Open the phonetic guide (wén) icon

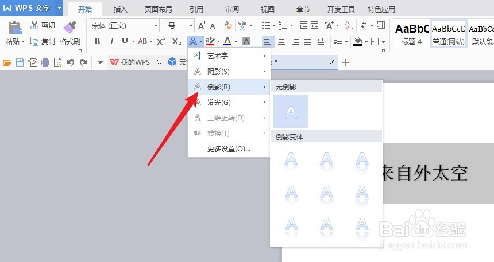tap(242, 25)
